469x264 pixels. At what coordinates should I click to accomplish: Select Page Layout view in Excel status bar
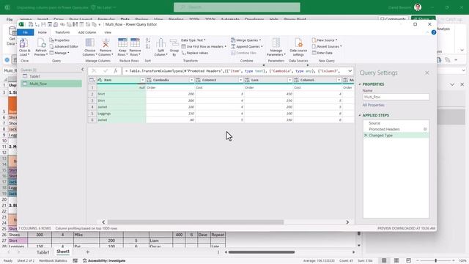click(x=396, y=260)
